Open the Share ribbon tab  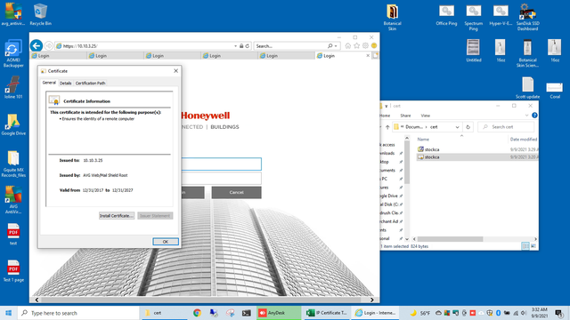pos(405,116)
